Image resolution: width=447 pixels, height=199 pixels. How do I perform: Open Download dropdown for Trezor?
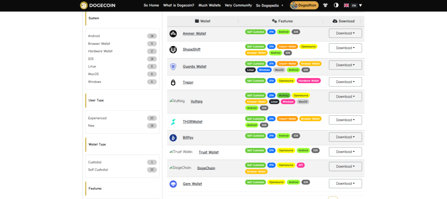tap(345, 82)
